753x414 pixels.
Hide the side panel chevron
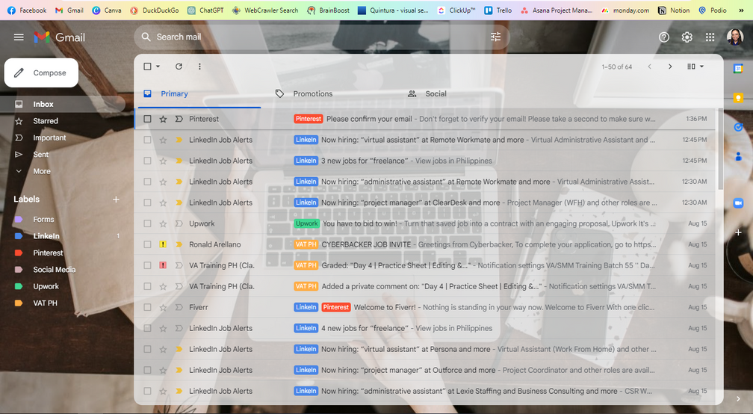[x=738, y=398]
